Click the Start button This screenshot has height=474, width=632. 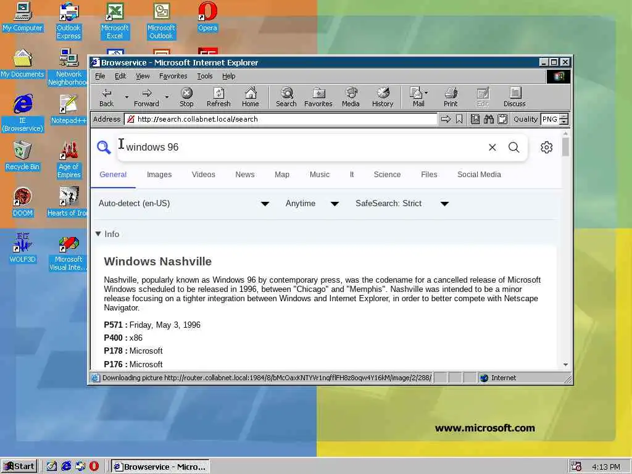click(x=19, y=467)
